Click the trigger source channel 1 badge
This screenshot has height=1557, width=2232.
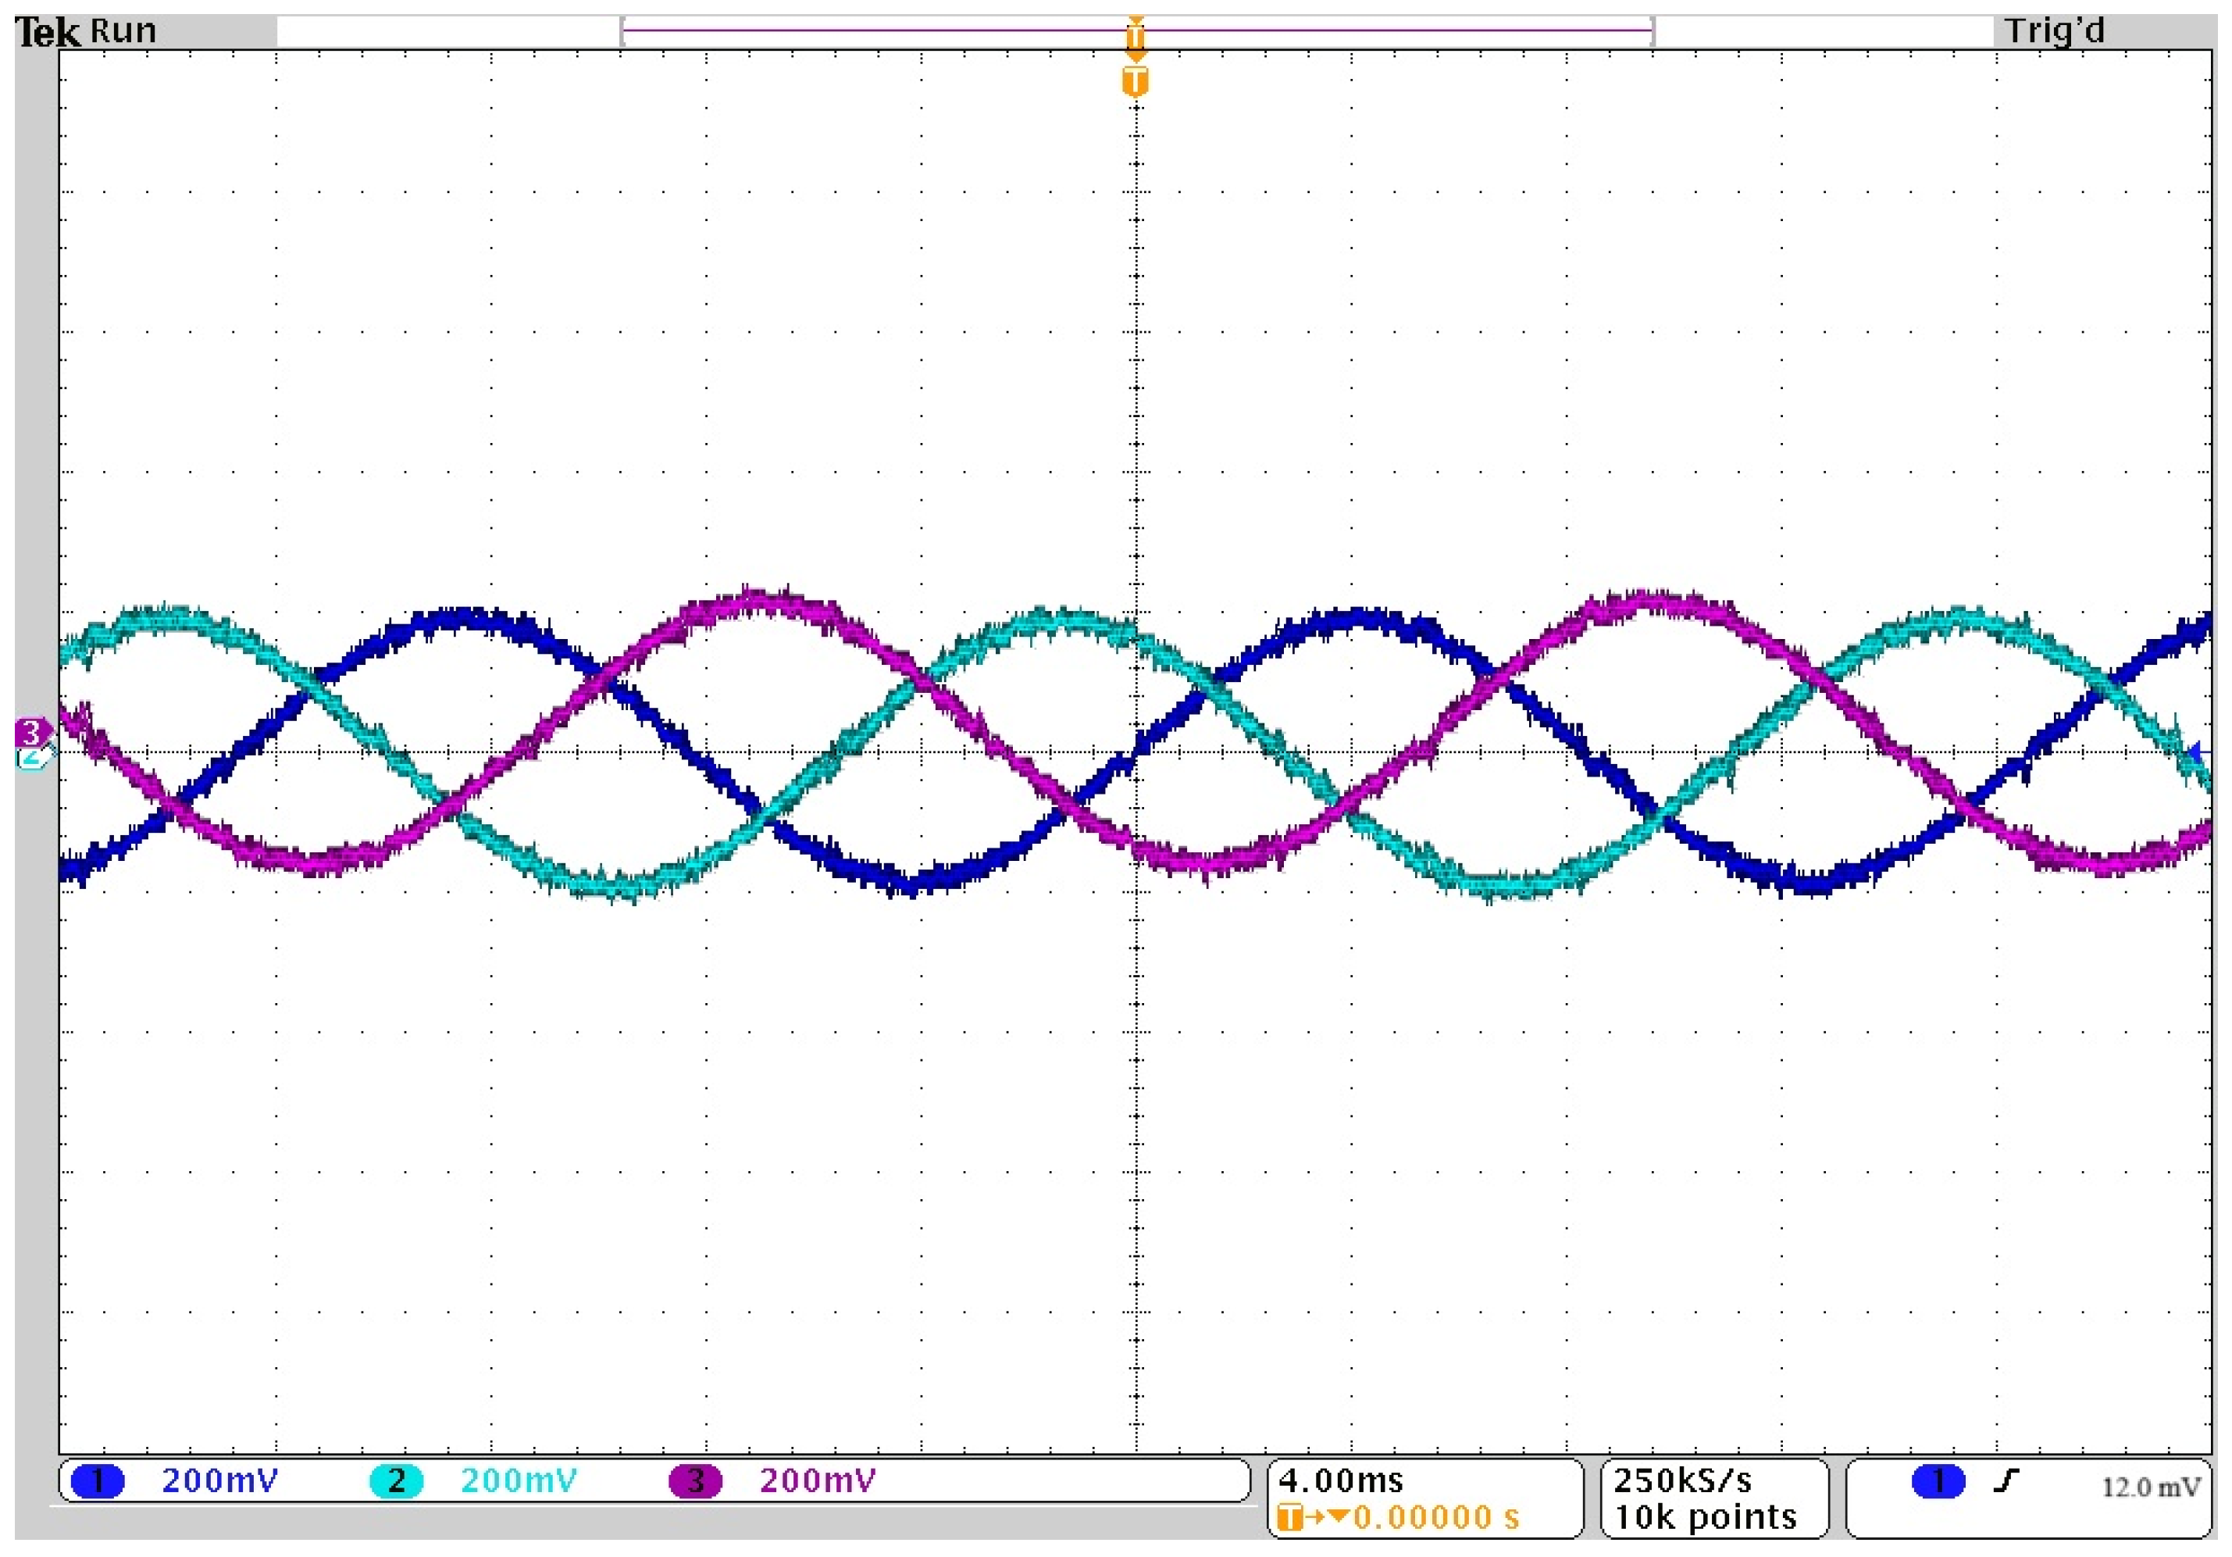pyautogui.click(x=1938, y=1481)
